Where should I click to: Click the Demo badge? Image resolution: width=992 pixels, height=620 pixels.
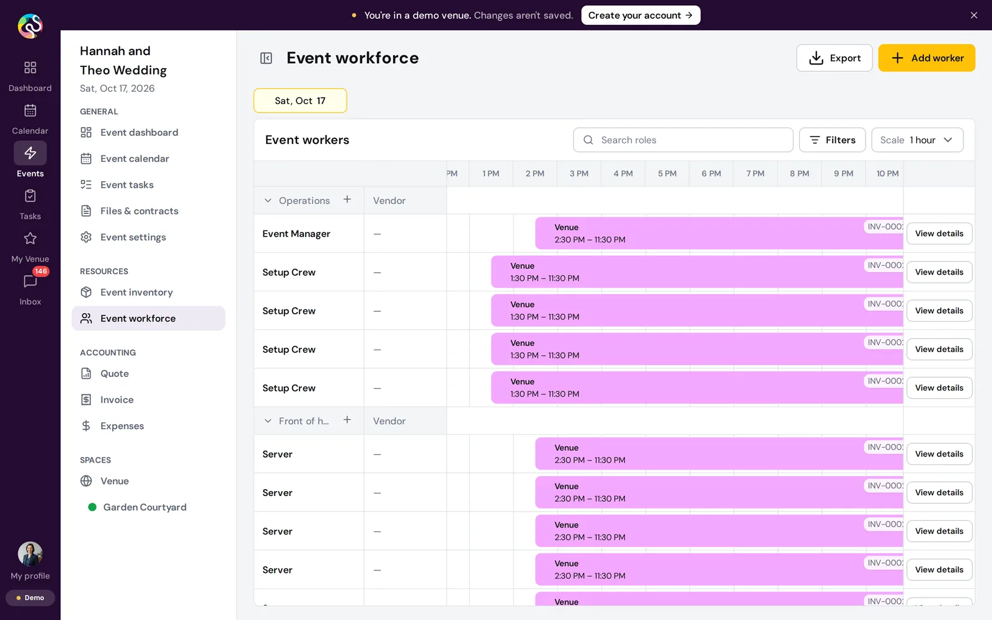coord(30,598)
